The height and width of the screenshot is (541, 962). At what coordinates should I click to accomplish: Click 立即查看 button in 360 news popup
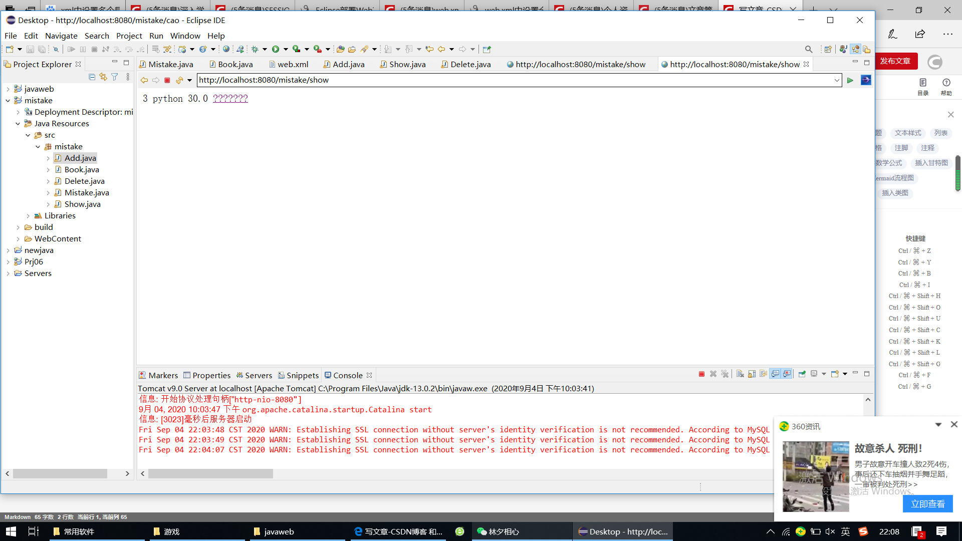tap(927, 503)
